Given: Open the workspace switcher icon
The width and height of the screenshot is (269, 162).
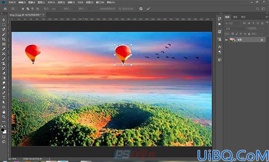Looking at the screenshot, I should click(x=263, y=9).
